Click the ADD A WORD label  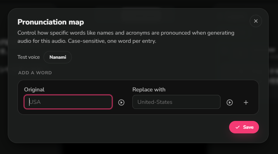tap(35, 73)
